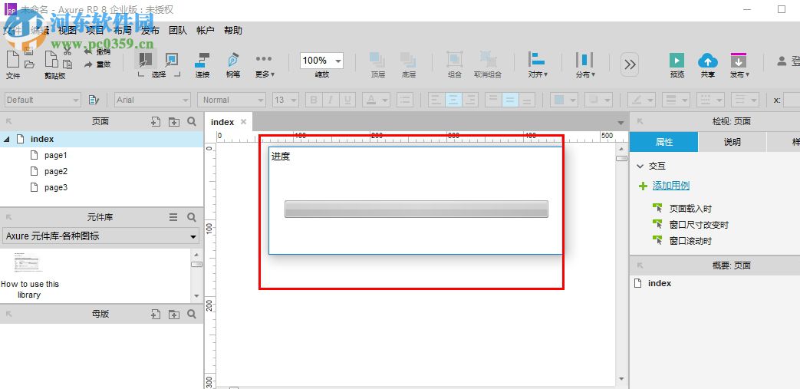
Task: Click the Share (共享) cloud icon
Action: [x=708, y=61]
